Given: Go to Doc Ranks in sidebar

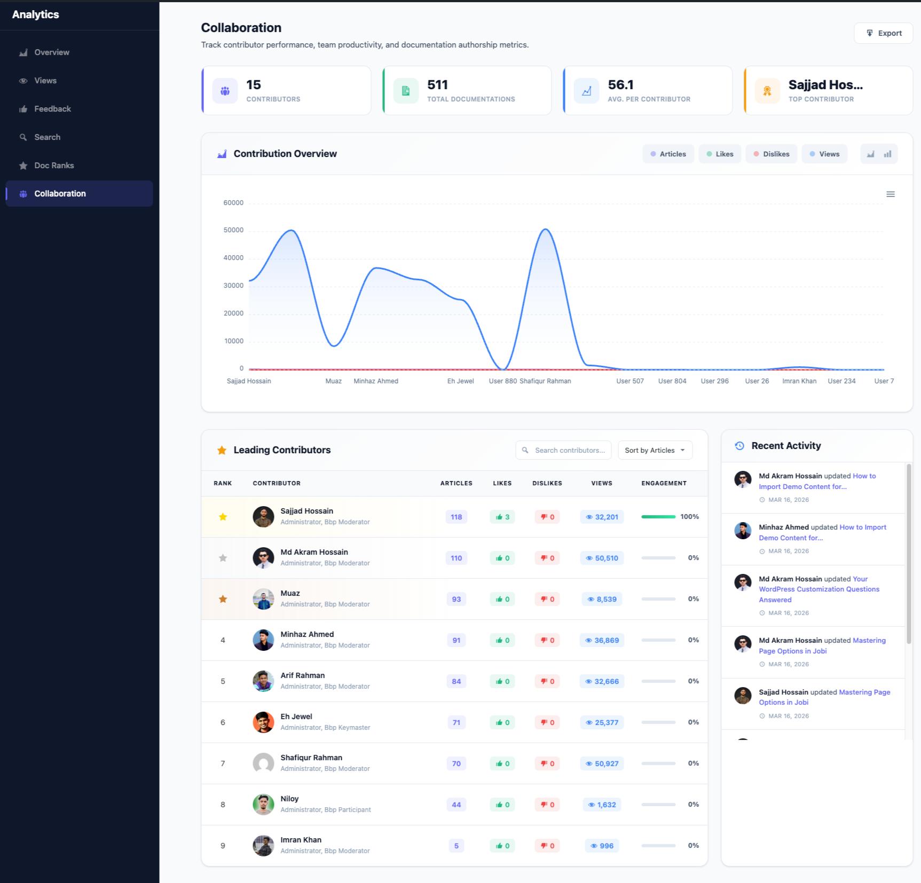Looking at the screenshot, I should click(x=54, y=165).
